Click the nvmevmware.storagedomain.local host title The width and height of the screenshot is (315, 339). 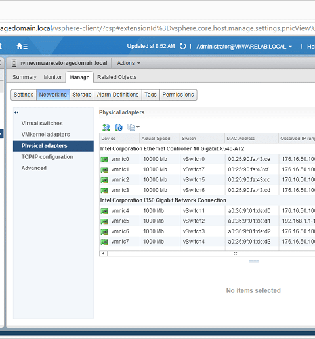coord(63,63)
